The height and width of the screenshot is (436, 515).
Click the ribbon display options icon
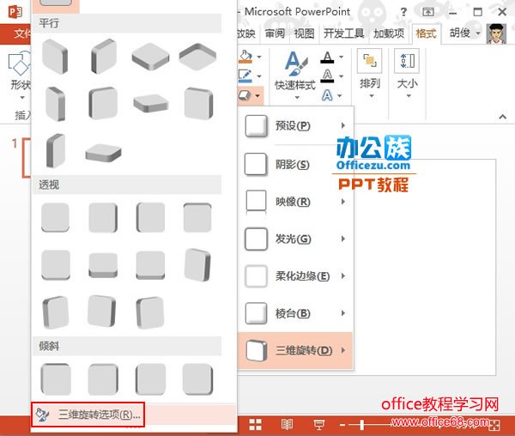pyautogui.click(x=428, y=13)
